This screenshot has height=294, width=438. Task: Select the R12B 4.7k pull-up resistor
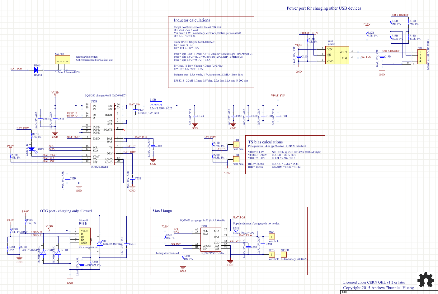coord(367,34)
